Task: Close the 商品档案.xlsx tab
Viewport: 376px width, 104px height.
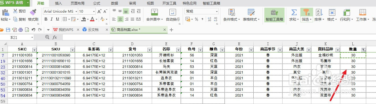Action: (x=165, y=30)
